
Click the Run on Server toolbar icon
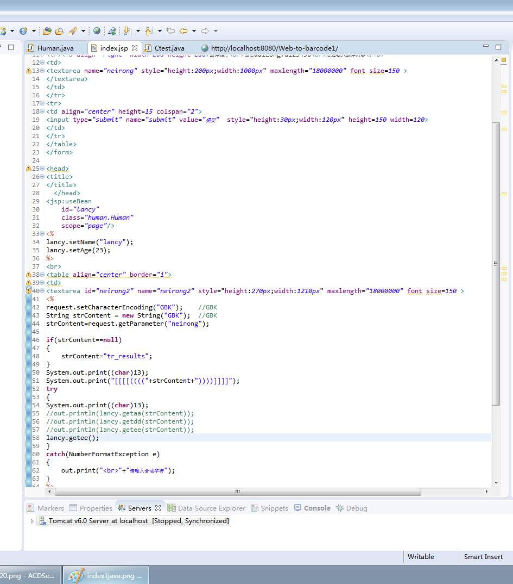tap(112, 32)
